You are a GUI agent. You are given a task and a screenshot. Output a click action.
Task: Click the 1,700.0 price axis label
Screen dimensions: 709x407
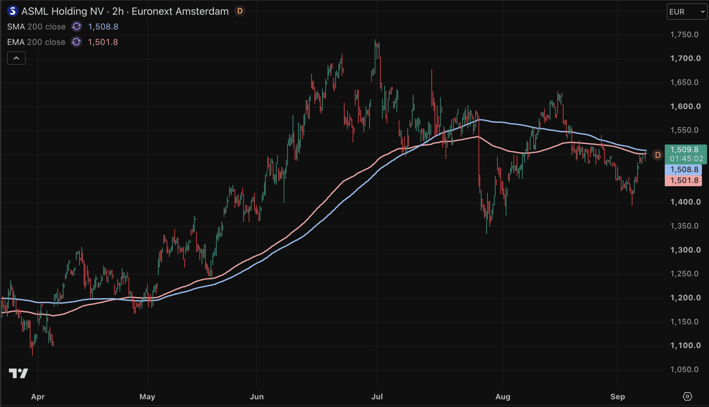coord(685,58)
